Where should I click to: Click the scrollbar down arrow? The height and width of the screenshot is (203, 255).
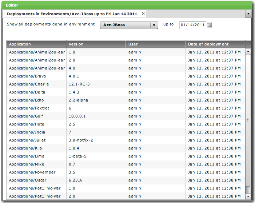point(248,196)
